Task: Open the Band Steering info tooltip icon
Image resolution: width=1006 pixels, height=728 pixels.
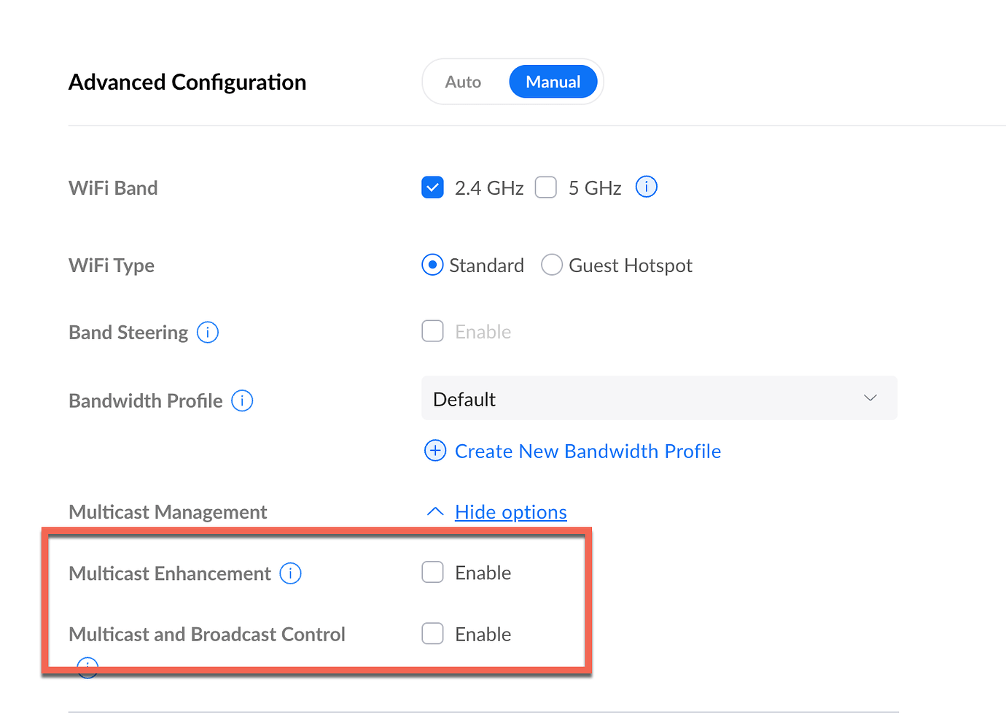Action: click(208, 333)
